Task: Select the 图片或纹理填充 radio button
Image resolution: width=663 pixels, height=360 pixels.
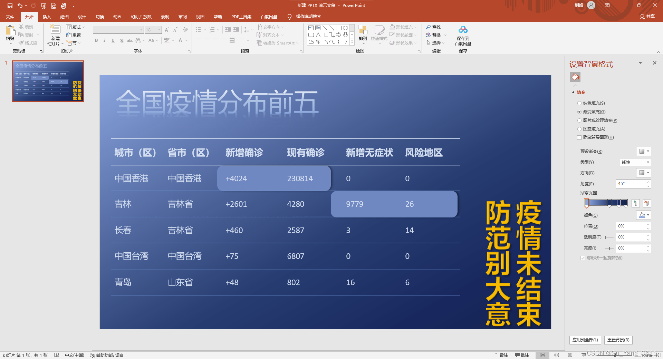Action: pos(579,120)
